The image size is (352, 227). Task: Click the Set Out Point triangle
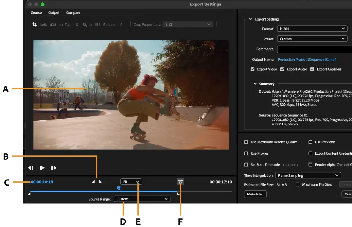tap(100, 182)
